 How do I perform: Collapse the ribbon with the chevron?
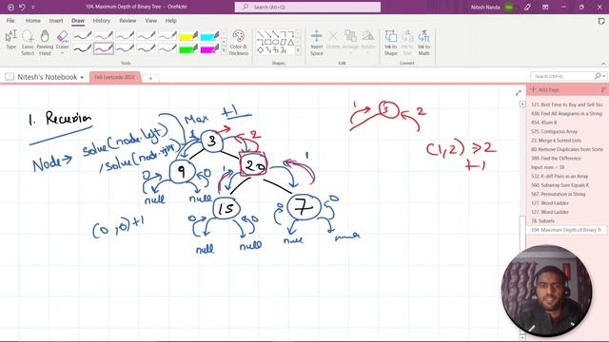coord(603,64)
